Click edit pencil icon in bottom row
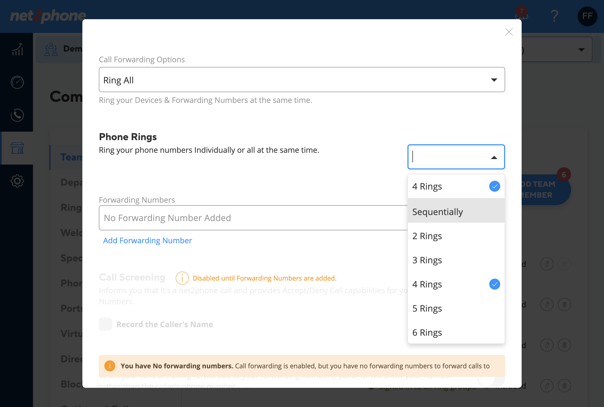The image size is (604, 407). (547, 386)
